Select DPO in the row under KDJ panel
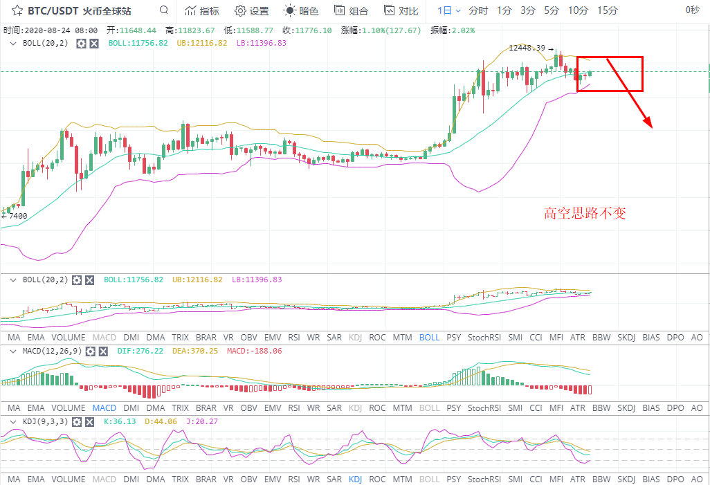The width and height of the screenshot is (710, 485). pos(675,479)
